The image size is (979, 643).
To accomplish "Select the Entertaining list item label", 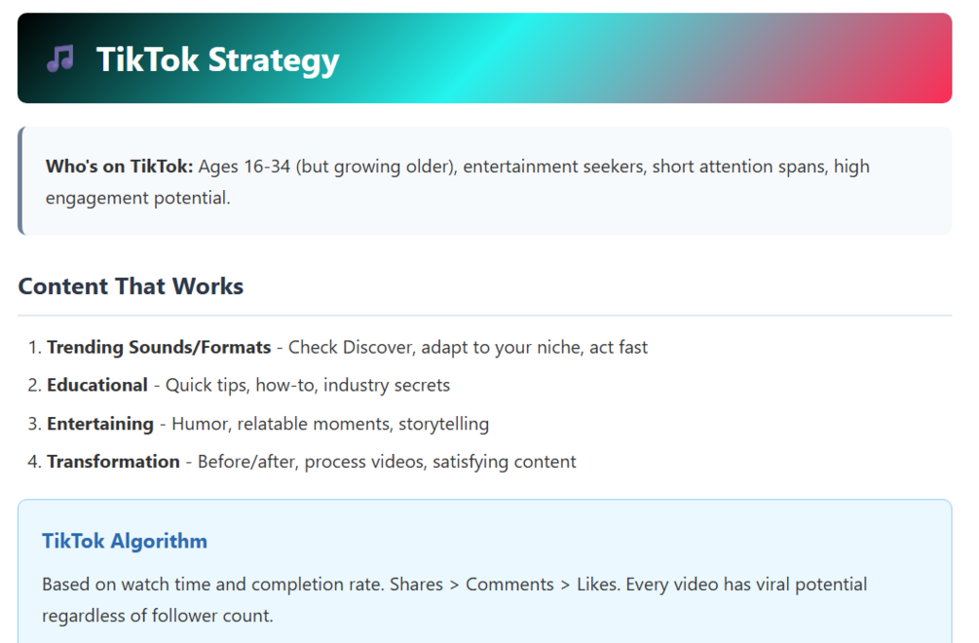I will (x=100, y=424).
